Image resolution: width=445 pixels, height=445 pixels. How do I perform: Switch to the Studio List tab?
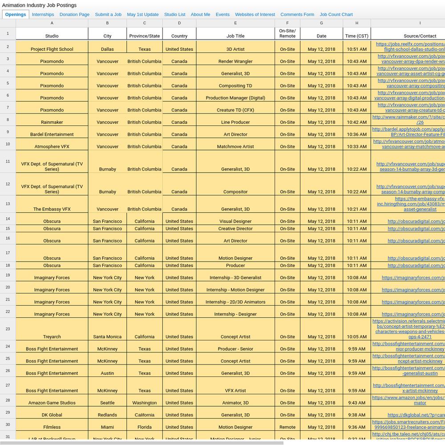tap(174, 15)
